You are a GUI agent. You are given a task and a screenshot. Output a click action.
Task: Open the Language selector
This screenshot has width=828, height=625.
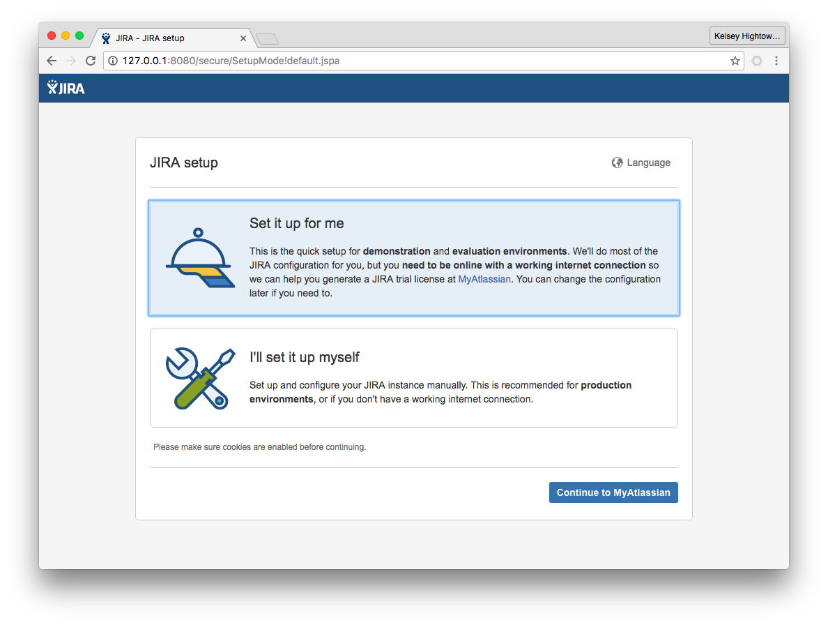[641, 163]
